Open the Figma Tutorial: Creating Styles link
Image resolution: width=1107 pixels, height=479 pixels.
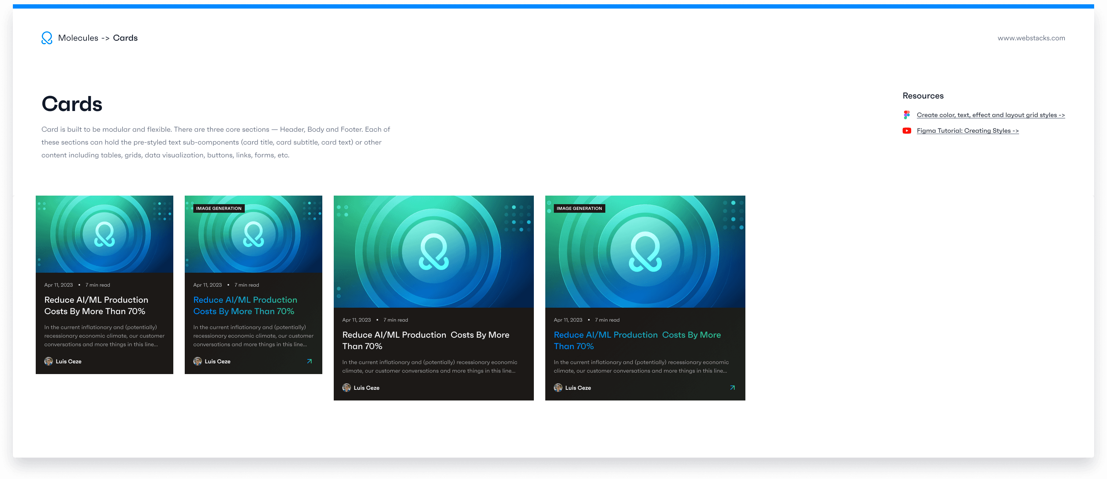pos(967,131)
